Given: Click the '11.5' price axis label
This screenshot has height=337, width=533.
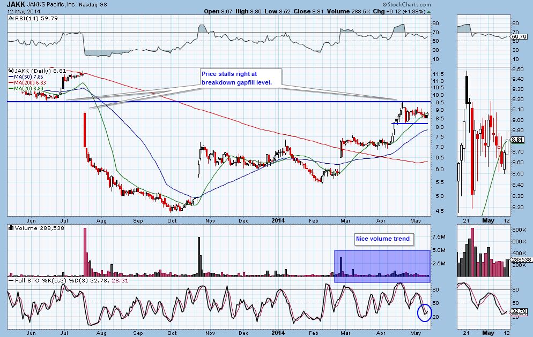Looking at the screenshot, I should pyautogui.click(x=439, y=74).
